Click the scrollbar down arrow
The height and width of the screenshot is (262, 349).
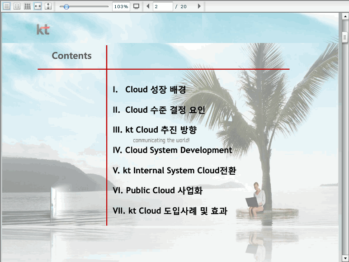pyautogui.click(x=345, y=259)
